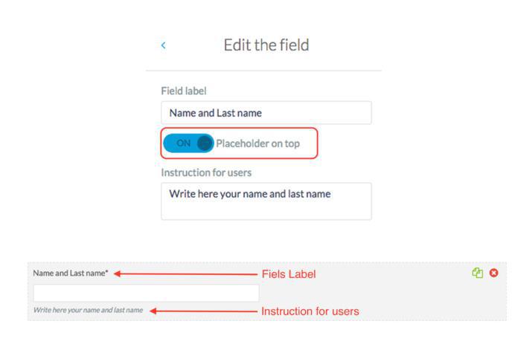This screenshot has width=532, height=347.
Task: Click the 'Field label' caption
Action: pos(184,91)
